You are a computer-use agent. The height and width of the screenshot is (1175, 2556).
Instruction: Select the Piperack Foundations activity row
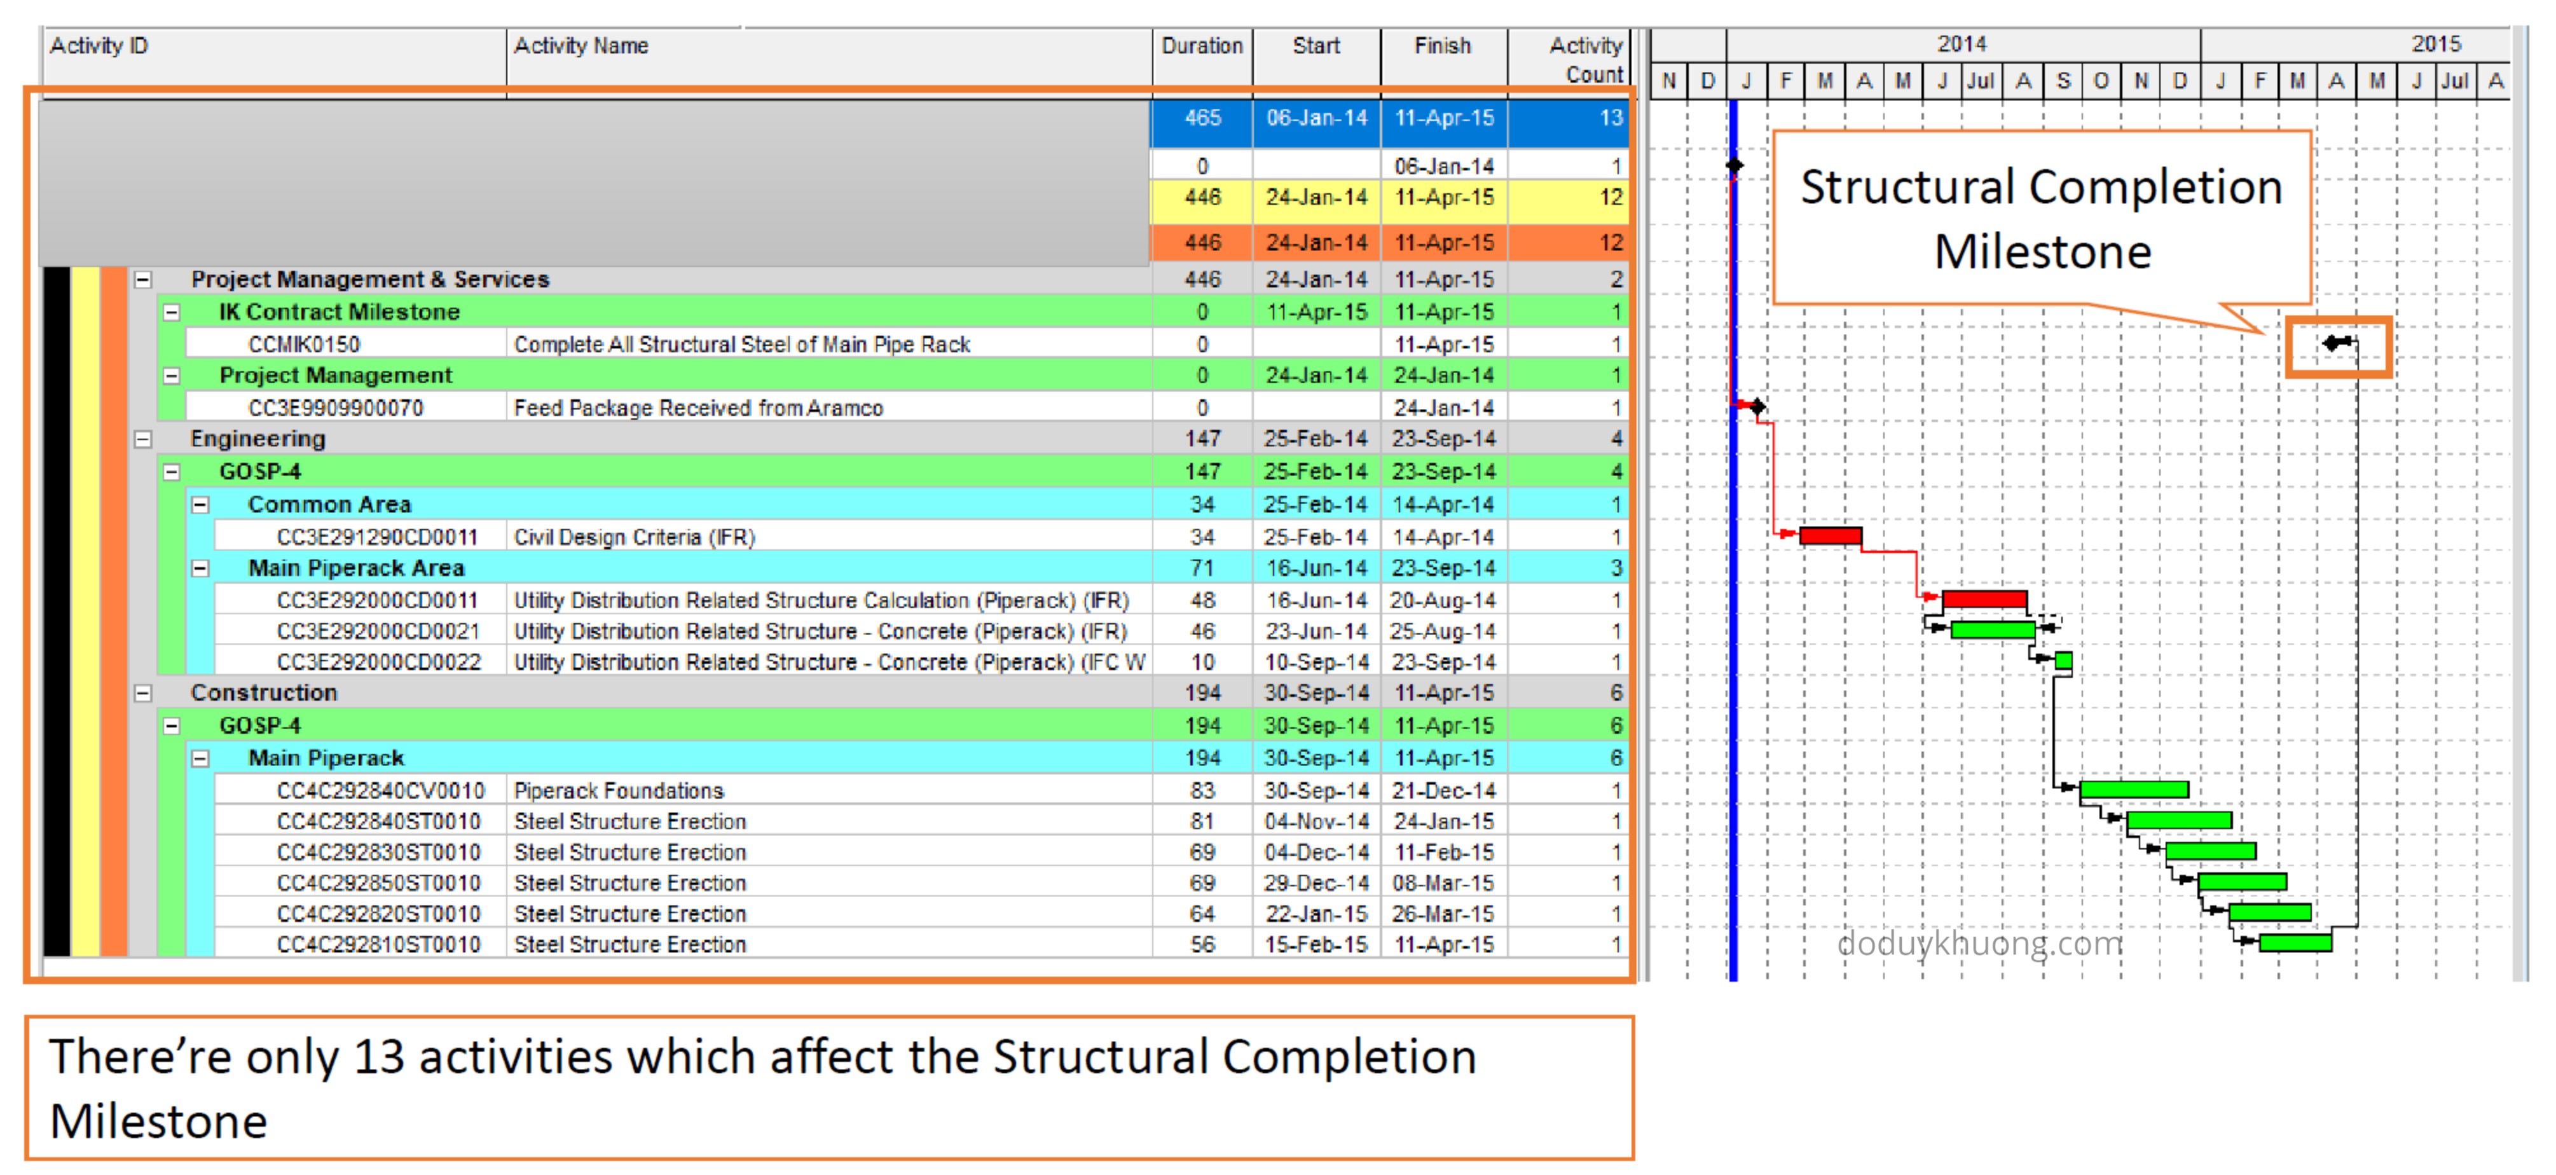pos(618,791)
